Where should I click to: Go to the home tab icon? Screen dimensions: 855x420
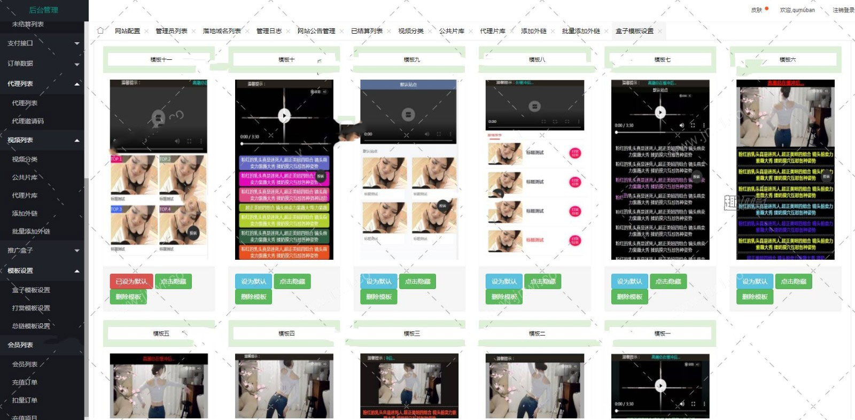click(x=100, y=31)
